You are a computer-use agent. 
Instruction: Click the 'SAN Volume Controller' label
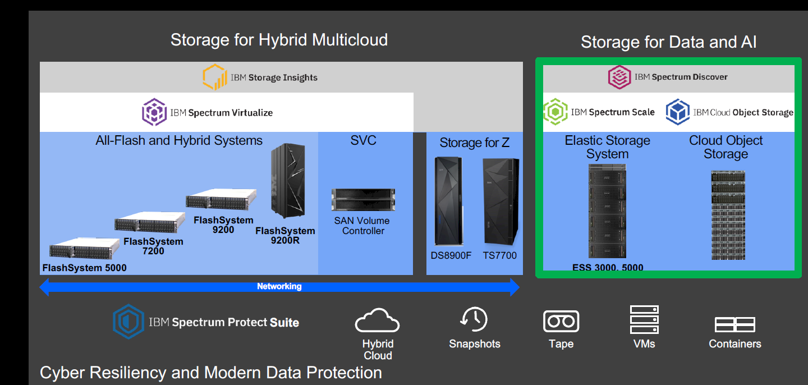pyautogui.click(x=362, y=226)
